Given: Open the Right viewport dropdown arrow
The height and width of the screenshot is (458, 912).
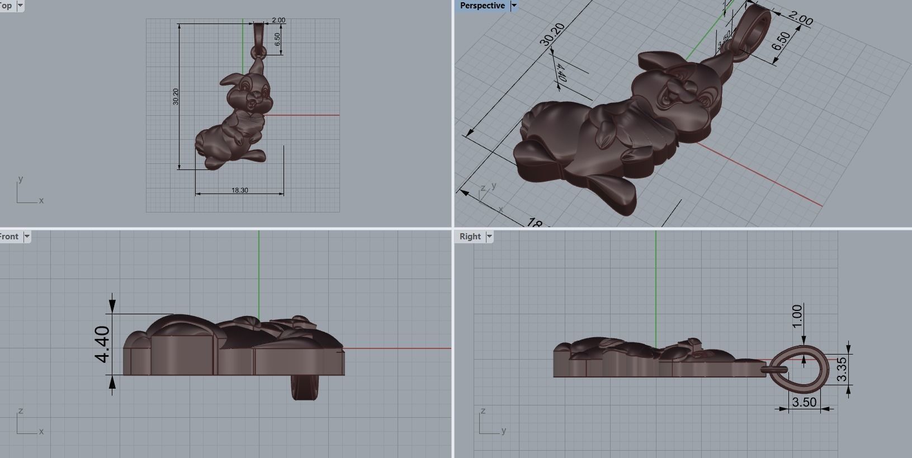Looking at the screenshot, I should (x=489, y=237).
